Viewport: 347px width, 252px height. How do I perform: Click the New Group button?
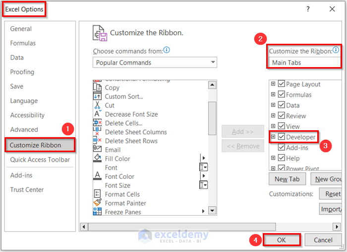327,179
